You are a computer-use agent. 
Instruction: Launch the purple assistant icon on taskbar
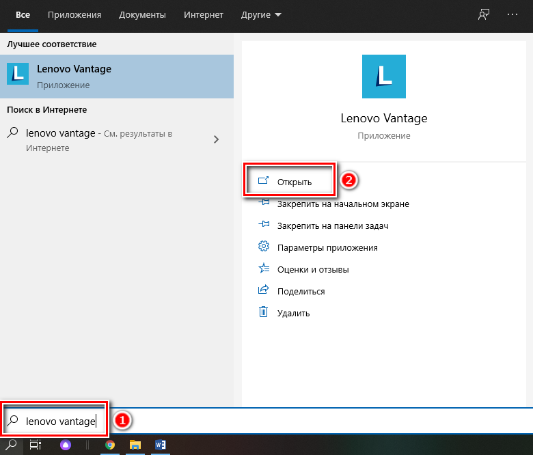pos(66,445)
